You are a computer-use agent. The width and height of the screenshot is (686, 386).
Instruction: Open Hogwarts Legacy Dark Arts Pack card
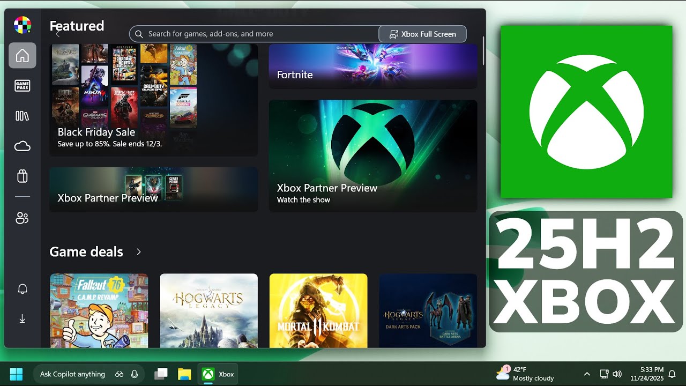(x=428, y=311)
